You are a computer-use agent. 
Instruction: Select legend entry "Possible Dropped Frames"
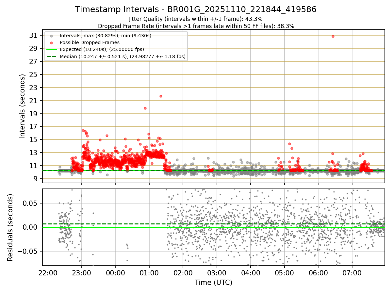click(90, 42)
